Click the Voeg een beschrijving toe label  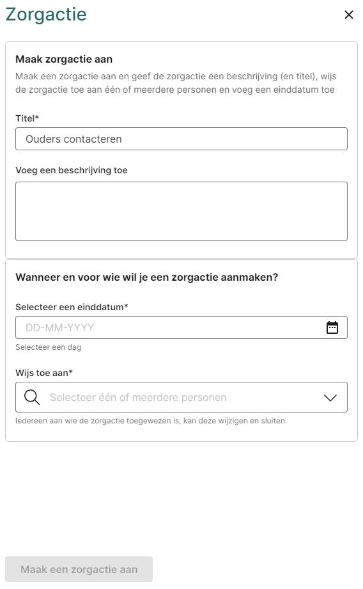point(72,170)
